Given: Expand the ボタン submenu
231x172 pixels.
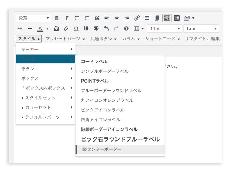Looking at the screenshot, I should [46, 69].
